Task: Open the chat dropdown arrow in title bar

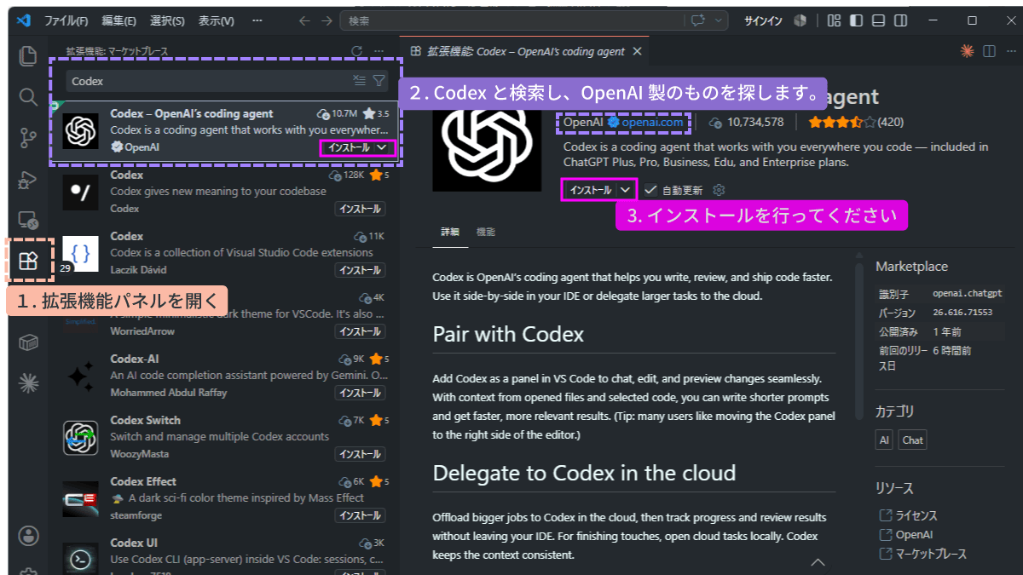Action: [x=720, y=20]
